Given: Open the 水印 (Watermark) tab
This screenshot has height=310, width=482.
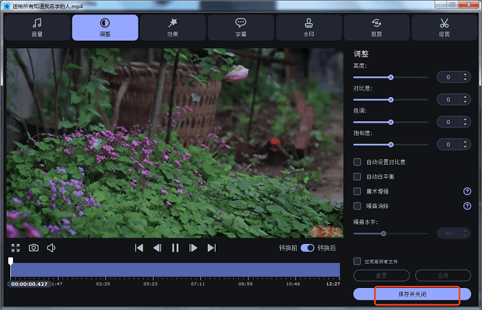Looking at the screenshot, I should point(308,28).
